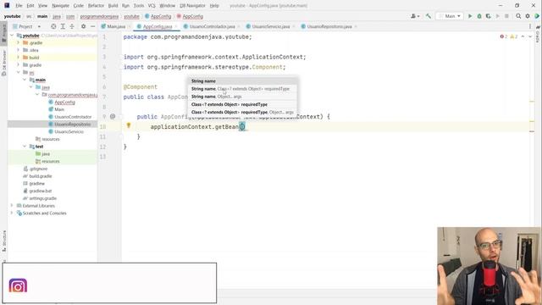Select resources folder under main
Image resolution: width=542 pixels, height=305 pixels.
pyautogui.click(x=51, y=139)
